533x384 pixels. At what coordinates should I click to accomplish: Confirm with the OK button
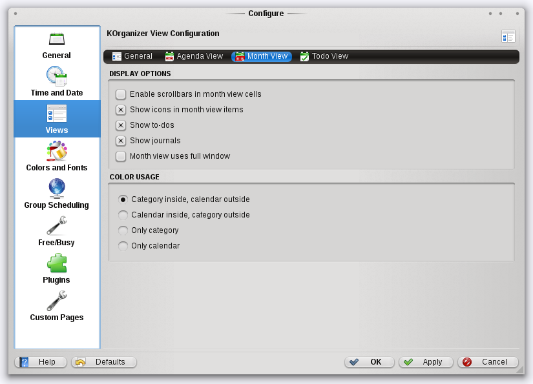[370, 362]
